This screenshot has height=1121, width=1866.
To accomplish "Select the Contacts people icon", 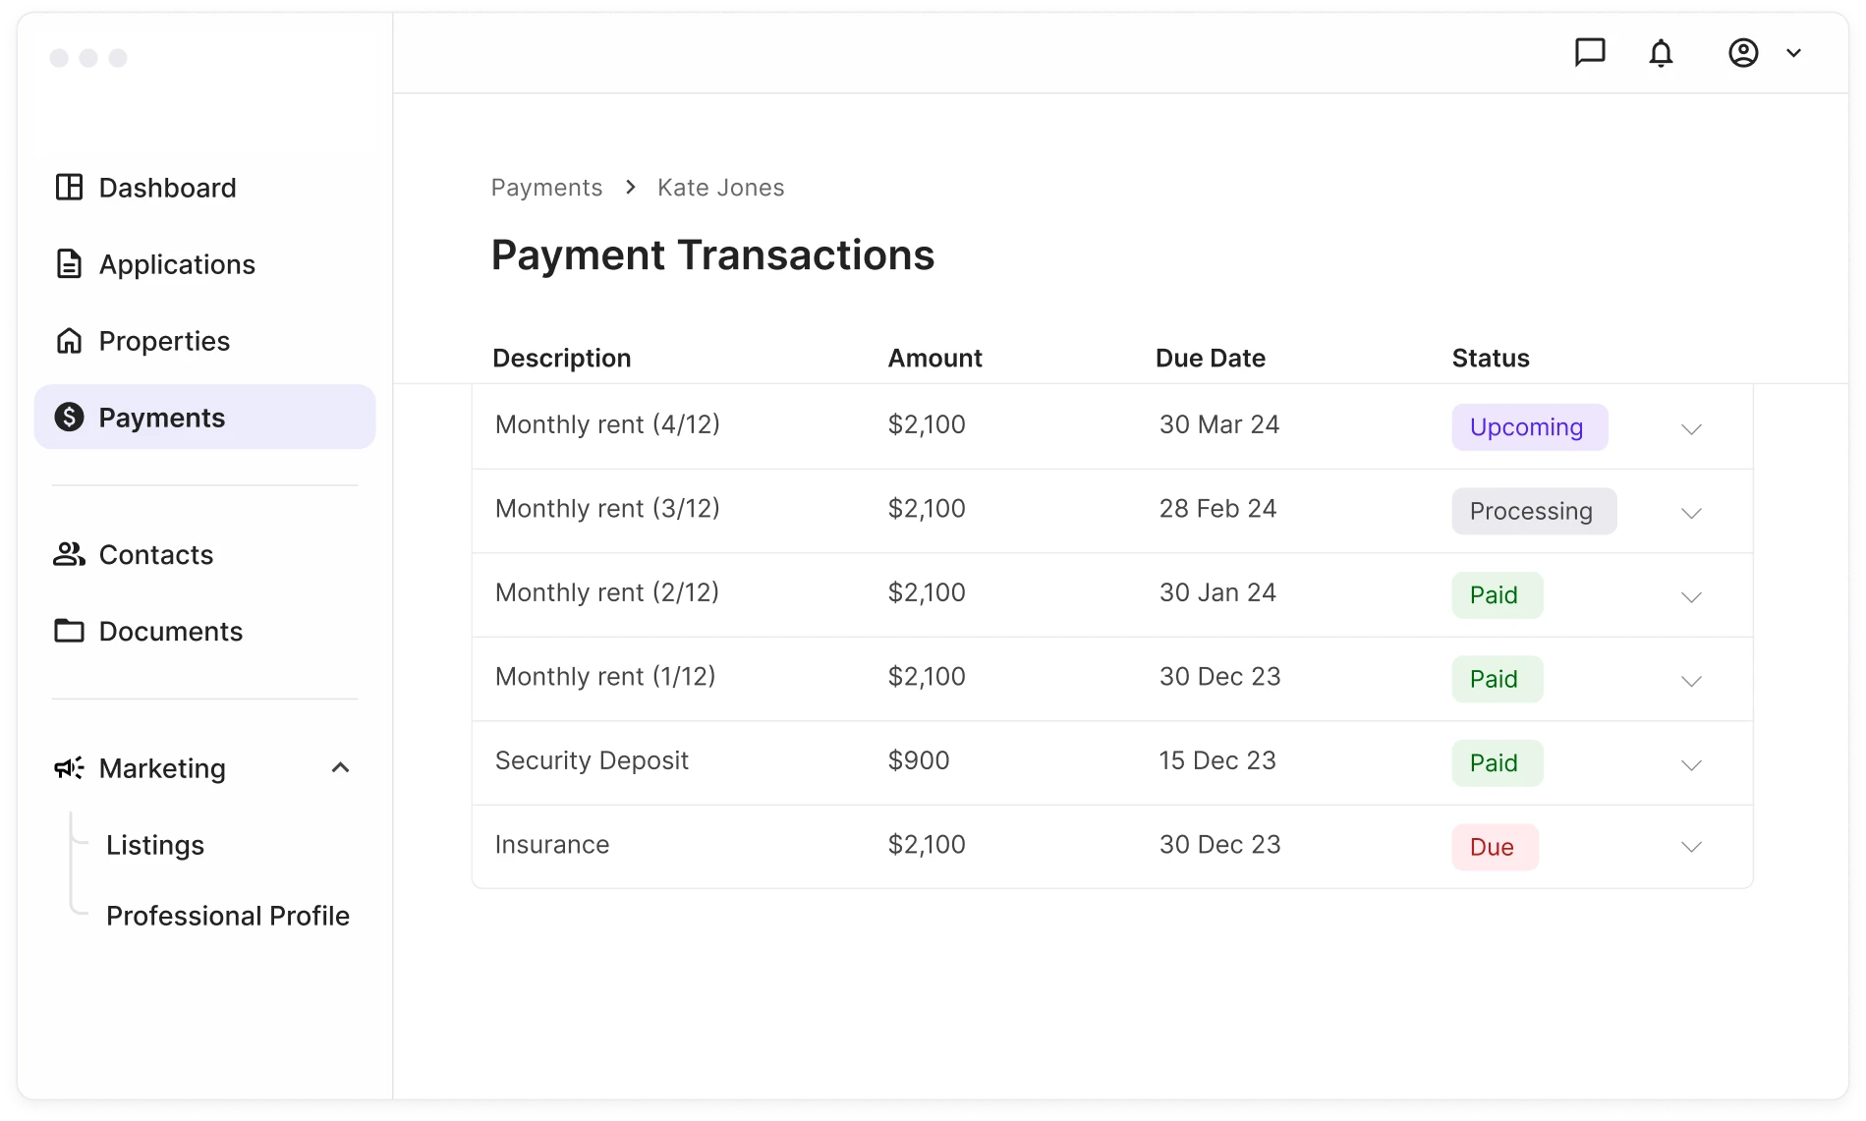I will pos(68,554).
